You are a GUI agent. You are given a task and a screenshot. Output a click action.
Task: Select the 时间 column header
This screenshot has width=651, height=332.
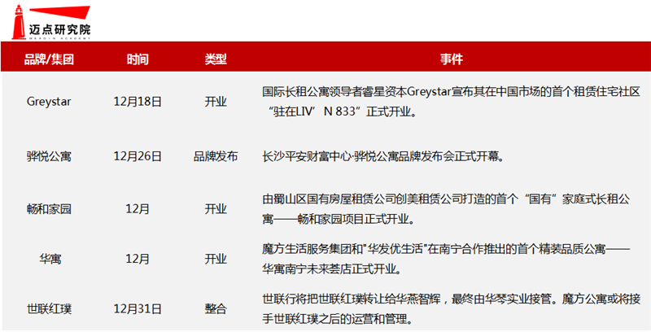point(138,60)
